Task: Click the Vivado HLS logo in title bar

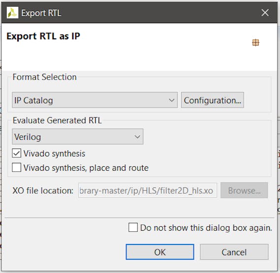Action: tap(12, 13)
